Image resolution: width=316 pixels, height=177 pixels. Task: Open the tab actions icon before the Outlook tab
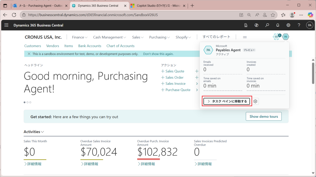pos(5,6)
